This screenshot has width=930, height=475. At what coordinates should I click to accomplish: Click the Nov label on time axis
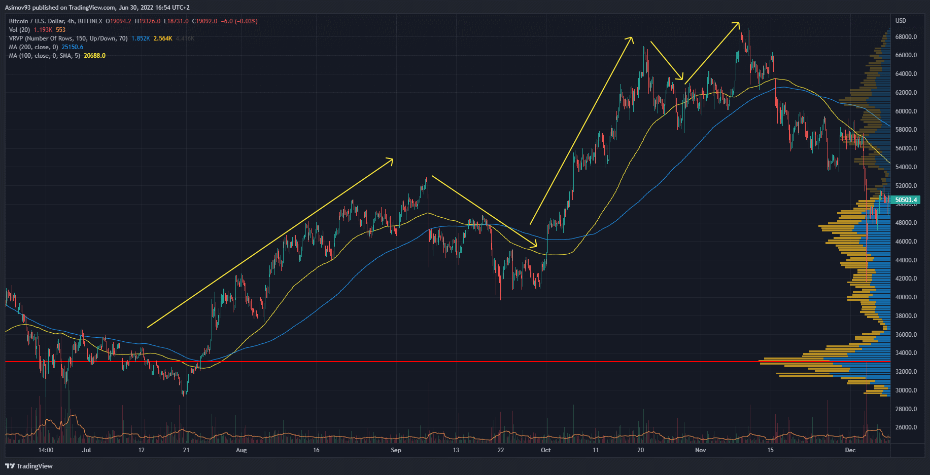click(700, 450)
